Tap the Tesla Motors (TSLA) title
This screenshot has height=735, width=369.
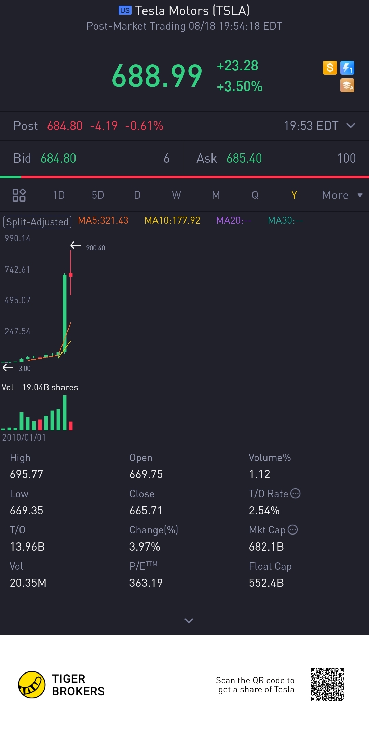[192, 11]
